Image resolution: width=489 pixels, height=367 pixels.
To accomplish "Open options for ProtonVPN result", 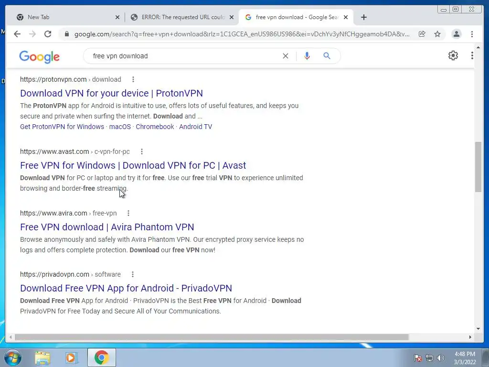I will click(x=133, y=79).
